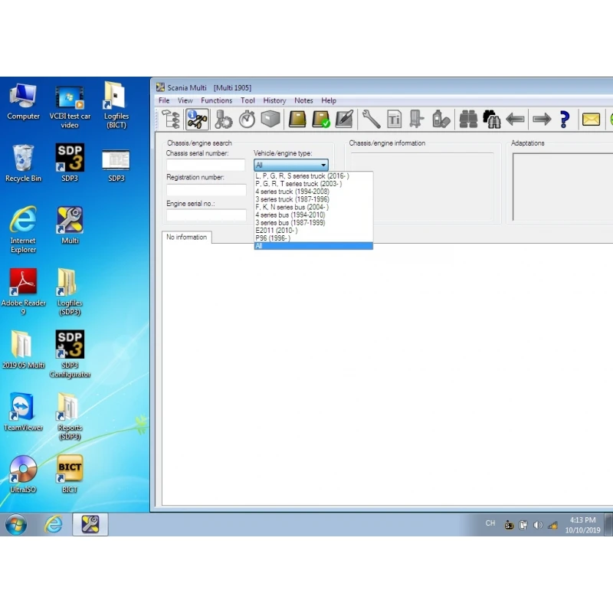Select the TeamViewer desktop icon
This screenshot has height=613, width=613.
click(23, 412)
